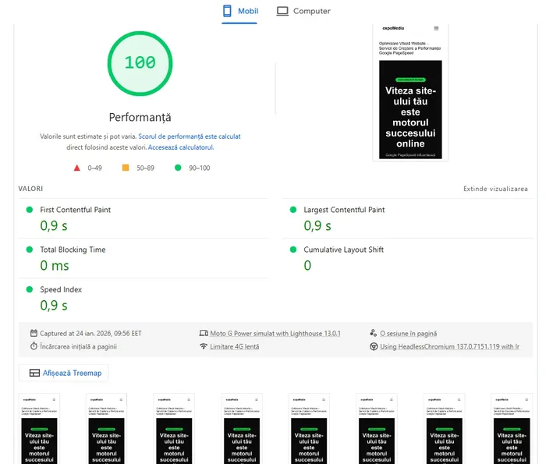Click the mobile phone icon
Screen dimensions: 546x464
[227, 11]
